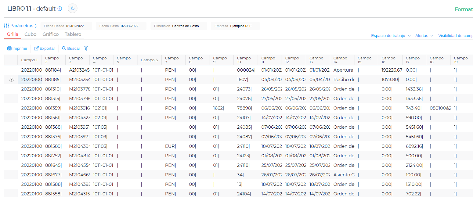Switch to the Gráfico tab
This screenshot has height=197, width=473.
[51, 34]
